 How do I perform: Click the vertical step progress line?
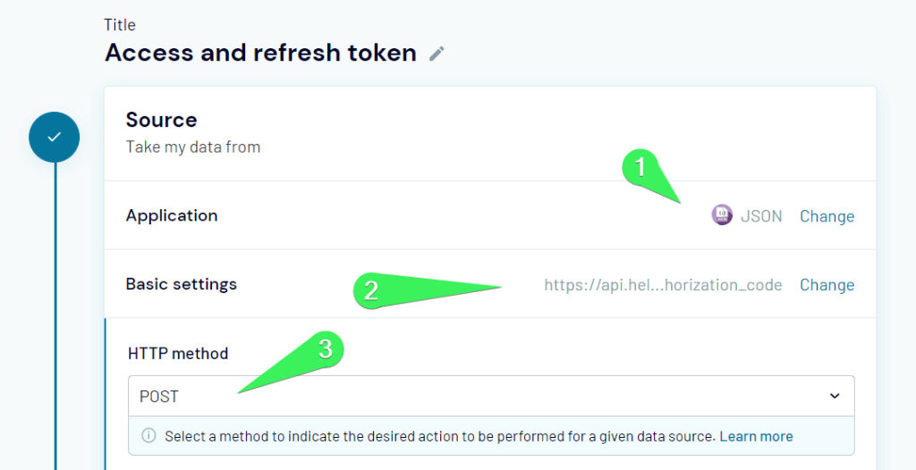tap(55, 315)
